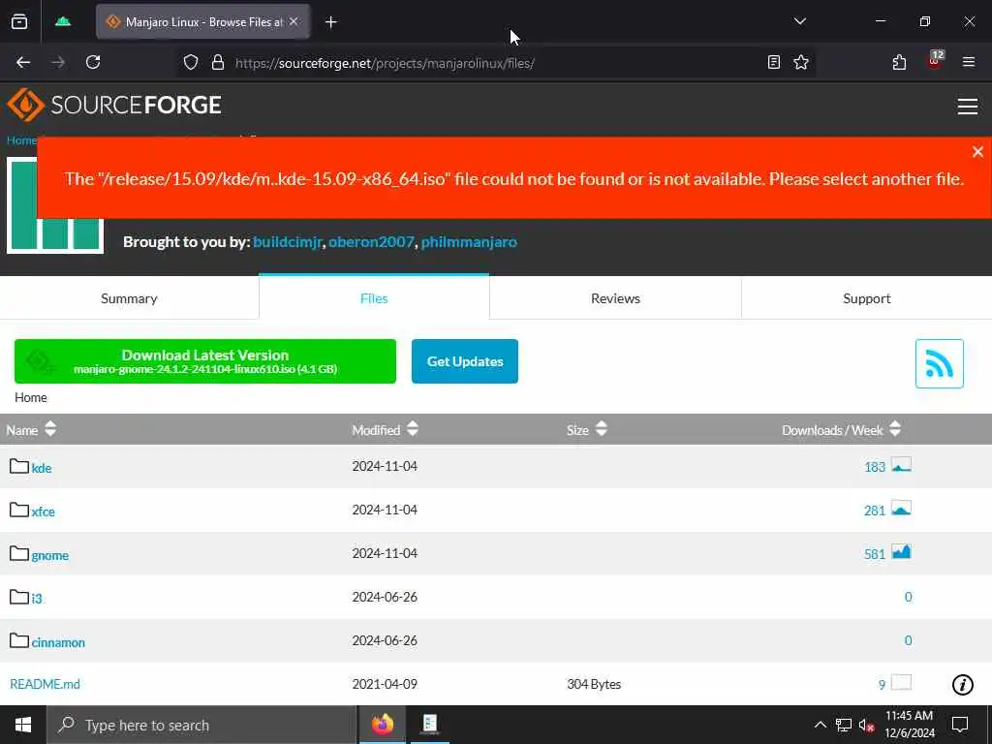Screen dimensions: 992x744
Task: Open the cinnamon folder
Action: [58, 642]
